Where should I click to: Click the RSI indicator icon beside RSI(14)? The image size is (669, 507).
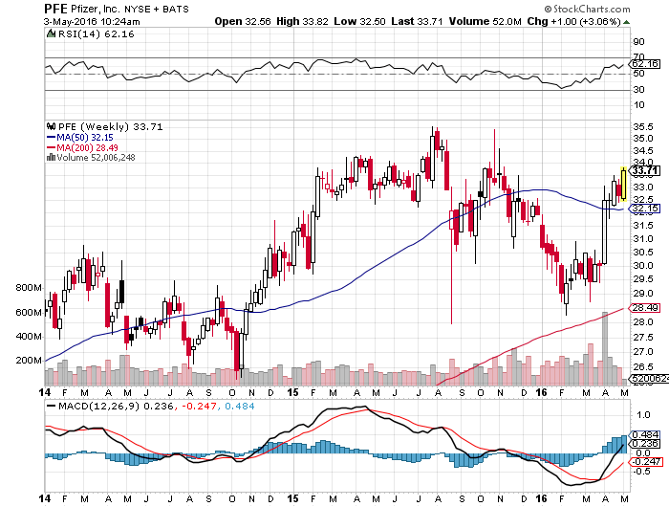pos(52,33)
